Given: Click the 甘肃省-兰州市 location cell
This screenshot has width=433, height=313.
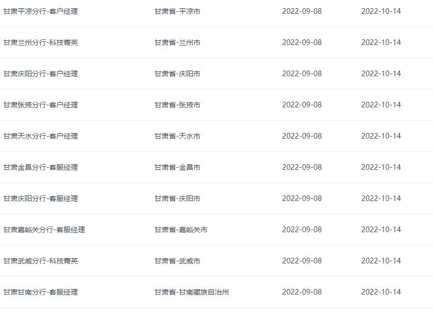Looking at the screenshot, I should tap(177, 42).
